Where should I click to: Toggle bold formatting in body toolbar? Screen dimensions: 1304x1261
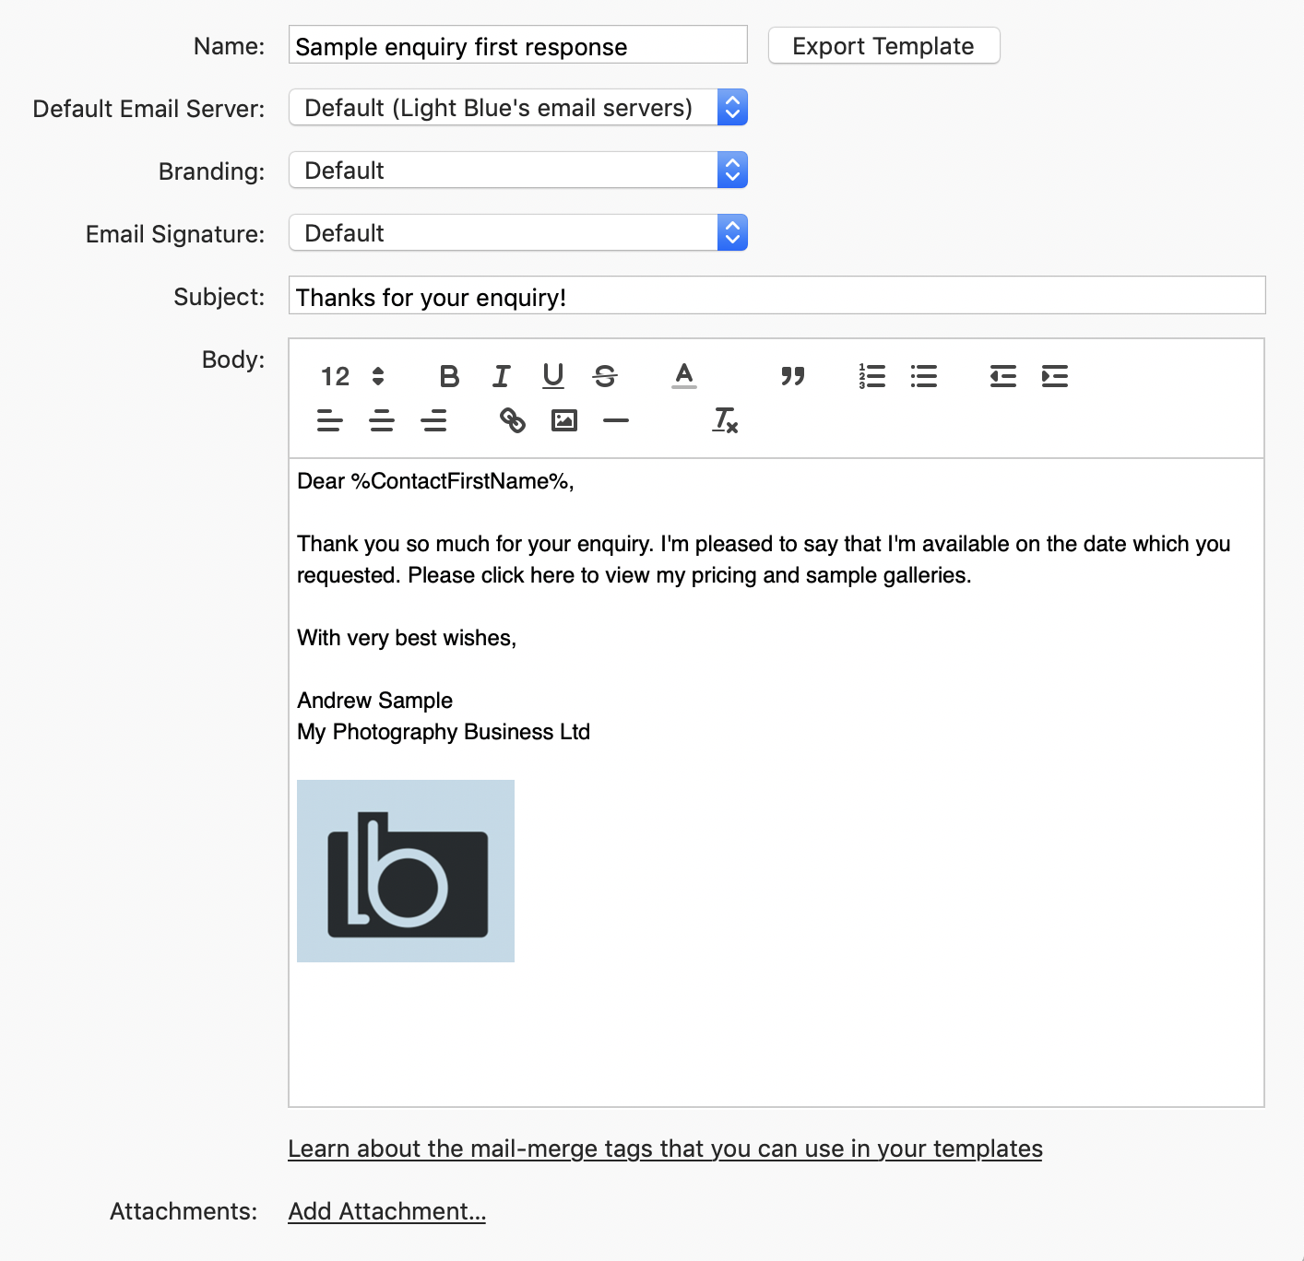(449, 376)
